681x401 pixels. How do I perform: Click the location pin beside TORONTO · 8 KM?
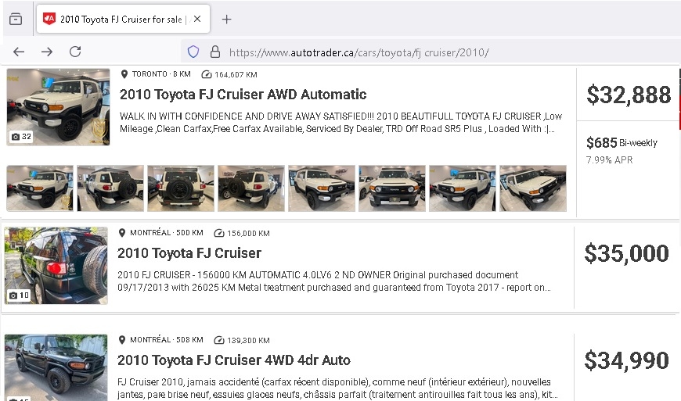click(124, 74)
